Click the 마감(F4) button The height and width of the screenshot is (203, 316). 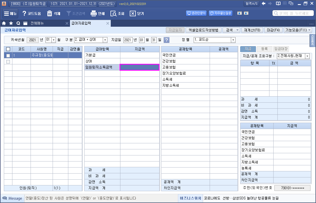(x=273, y=30)
